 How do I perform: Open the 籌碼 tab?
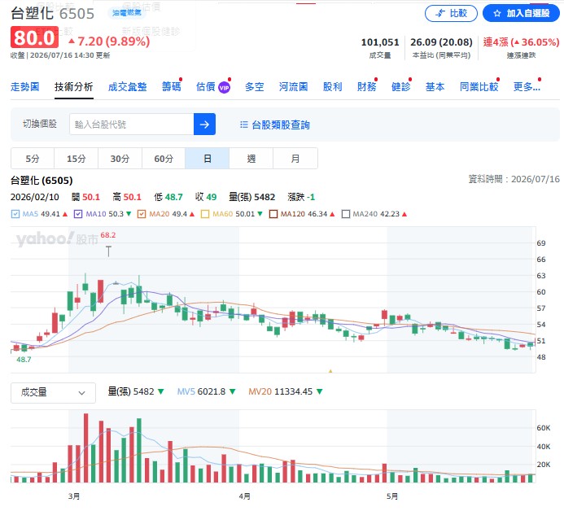(171, 87)
